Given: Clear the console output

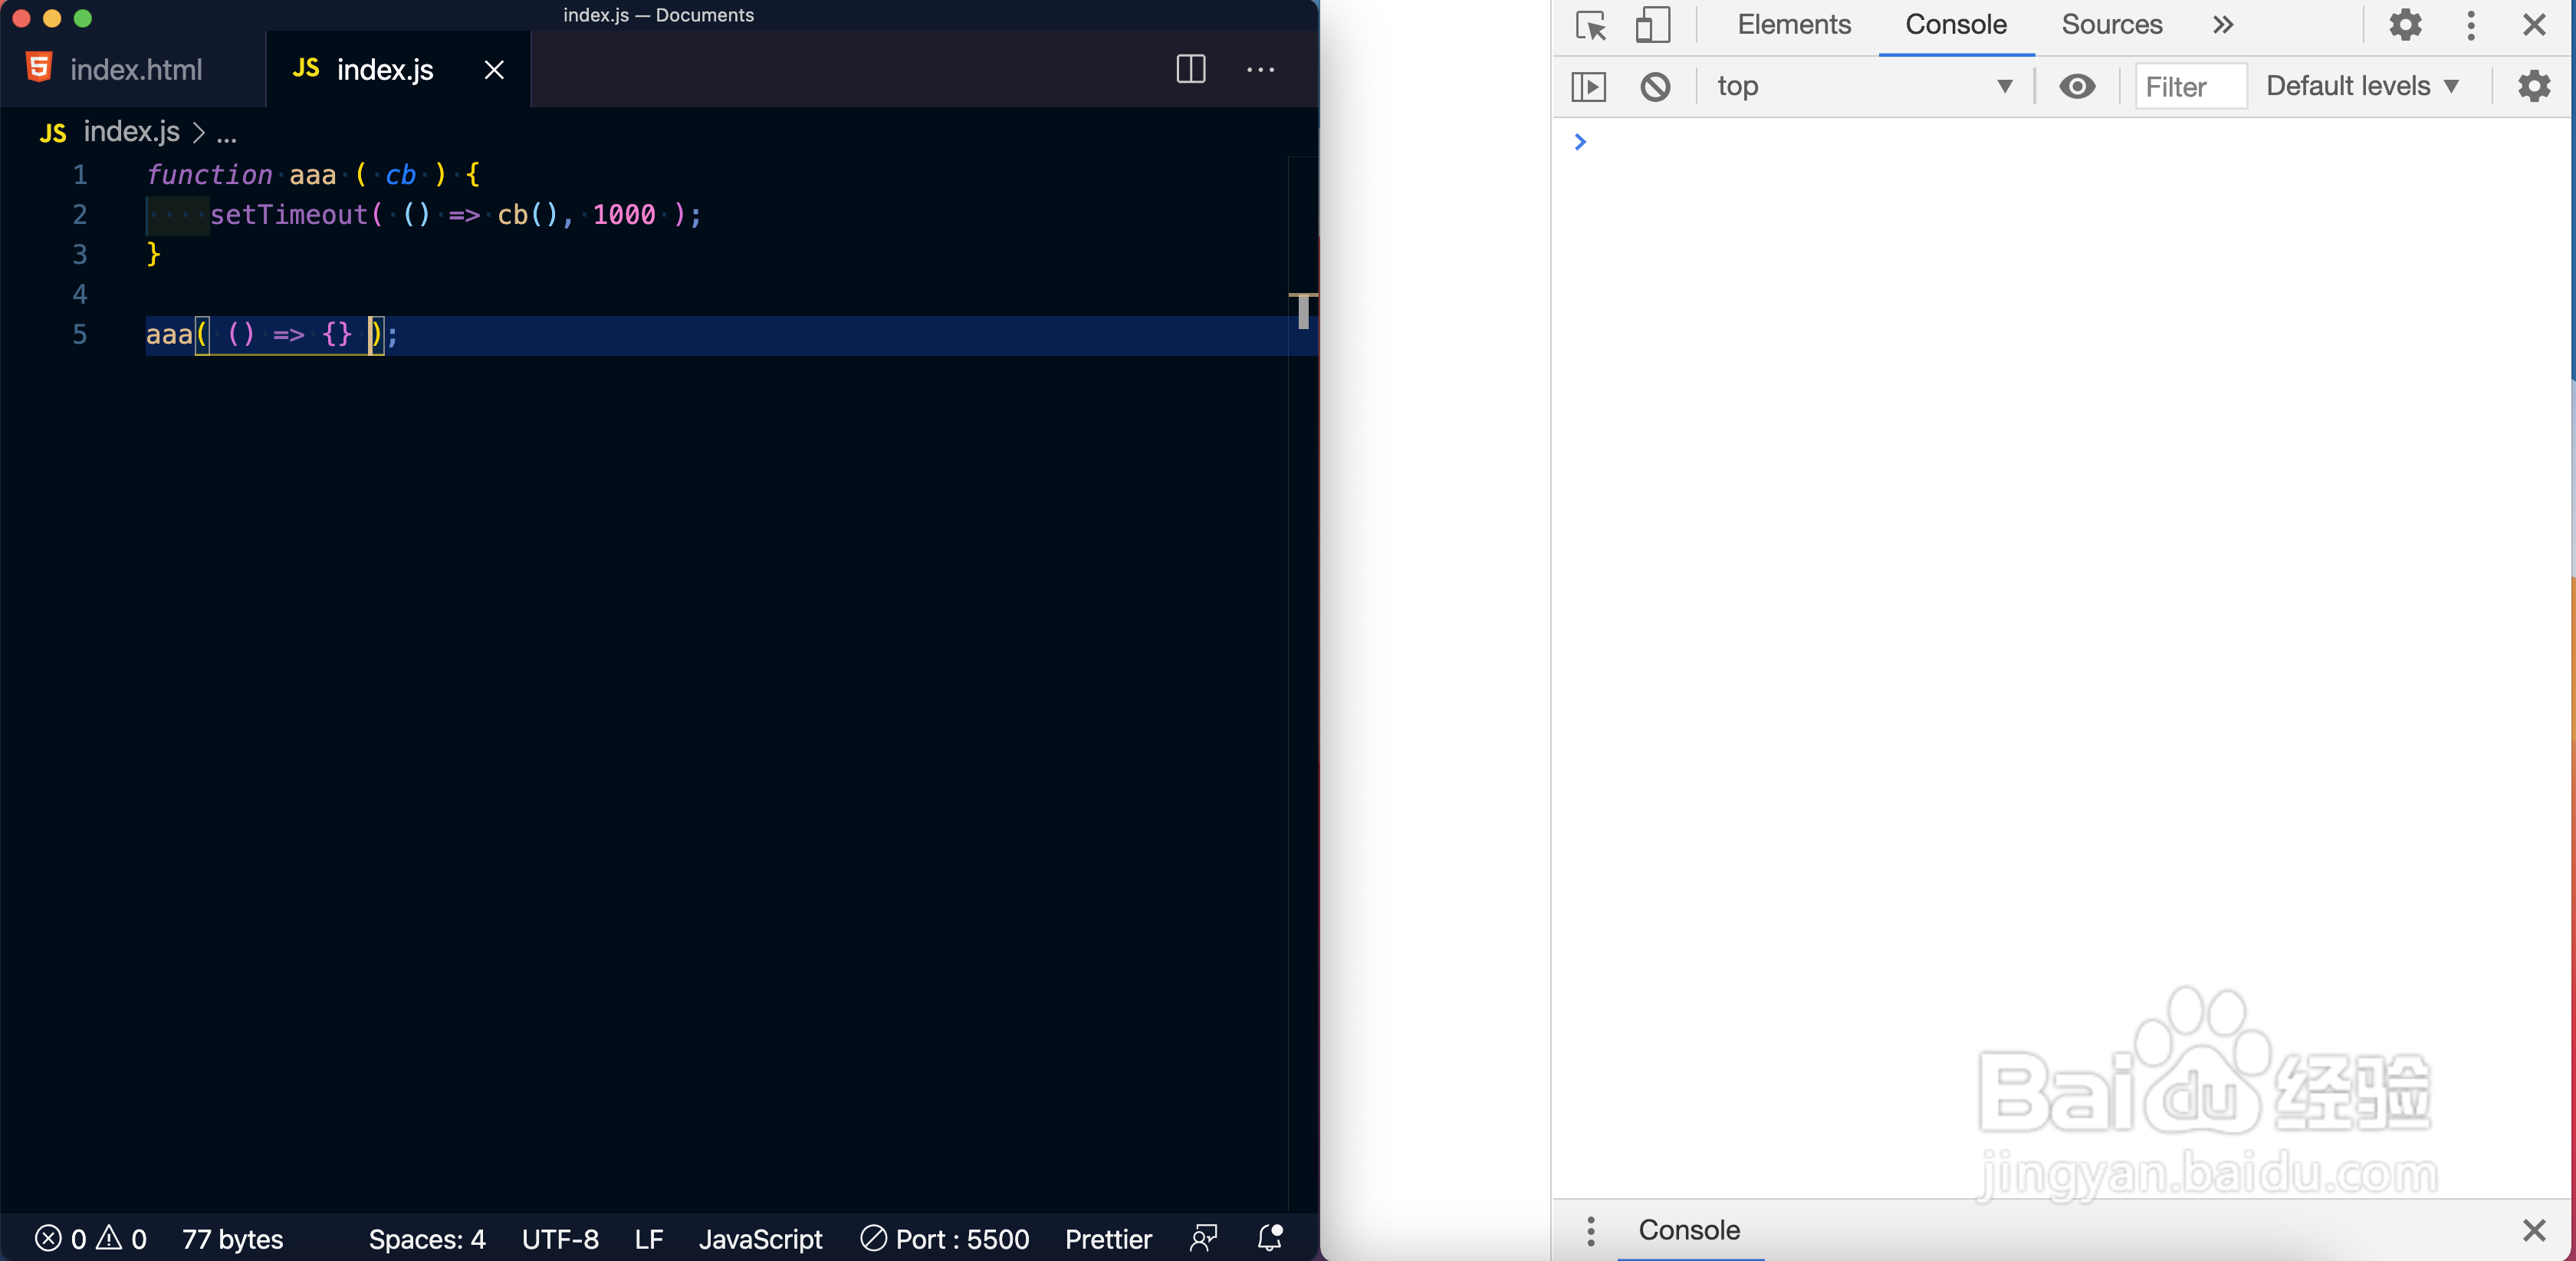Looking at the screenshot, I should pos(1655,87).
